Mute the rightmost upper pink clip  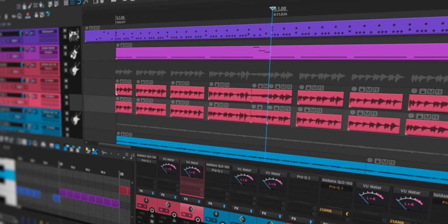pos(431,91)
